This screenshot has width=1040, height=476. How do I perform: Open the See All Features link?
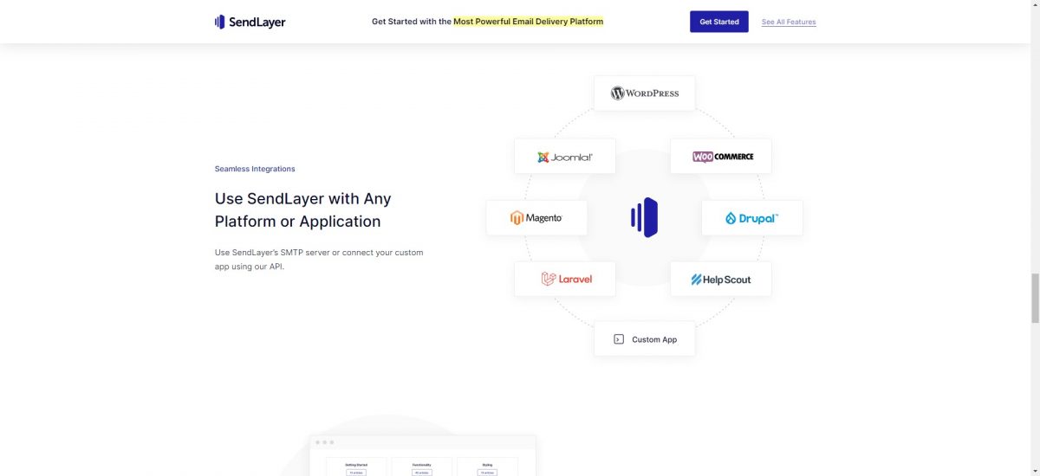pyautogui.click(x=789, y=22)
